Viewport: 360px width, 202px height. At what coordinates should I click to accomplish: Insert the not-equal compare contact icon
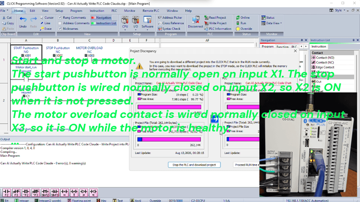tap(74, 193)
